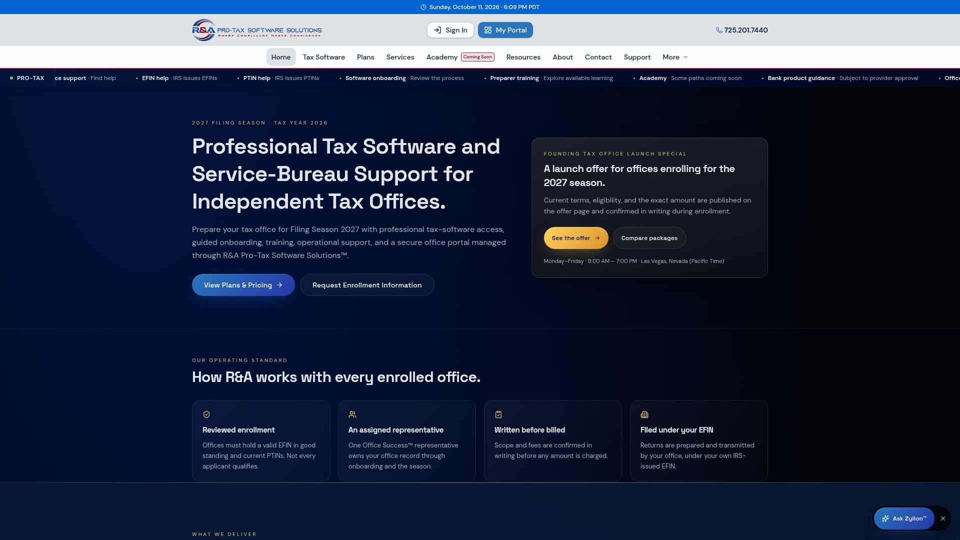Click 'FOUNDING TAX OFFICE LAUNCH SPECIAL' text
This screenshot has width=960, height=540.
[615, 154]
